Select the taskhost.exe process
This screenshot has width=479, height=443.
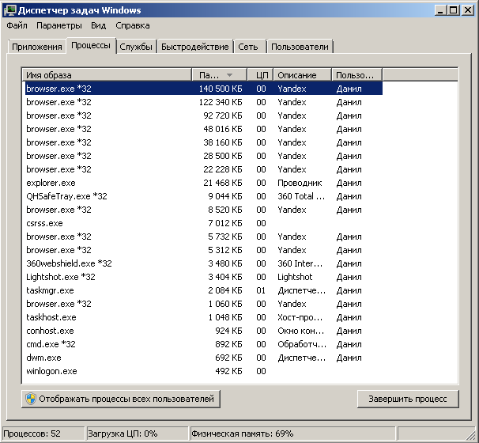pos(202,317)
